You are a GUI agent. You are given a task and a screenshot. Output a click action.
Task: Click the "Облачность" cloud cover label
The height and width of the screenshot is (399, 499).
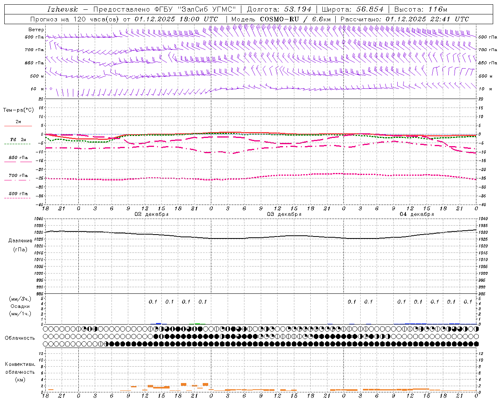(19, 338)
